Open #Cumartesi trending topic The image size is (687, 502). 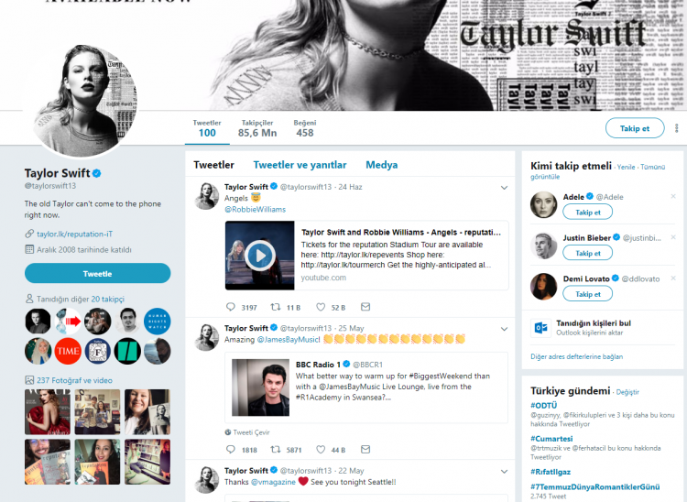(551, 439)
